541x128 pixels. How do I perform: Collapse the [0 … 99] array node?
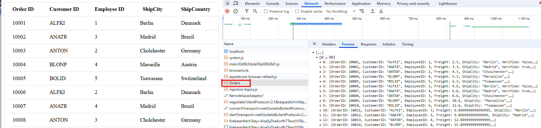point(317,57)
